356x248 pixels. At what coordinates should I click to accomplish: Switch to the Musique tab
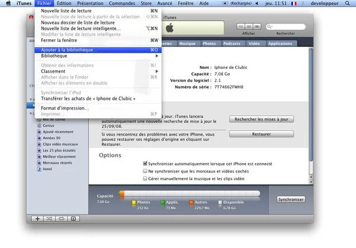click(x=187, y=43)
